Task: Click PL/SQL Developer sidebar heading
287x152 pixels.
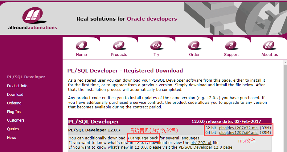Action: click(x=26, y=77)
